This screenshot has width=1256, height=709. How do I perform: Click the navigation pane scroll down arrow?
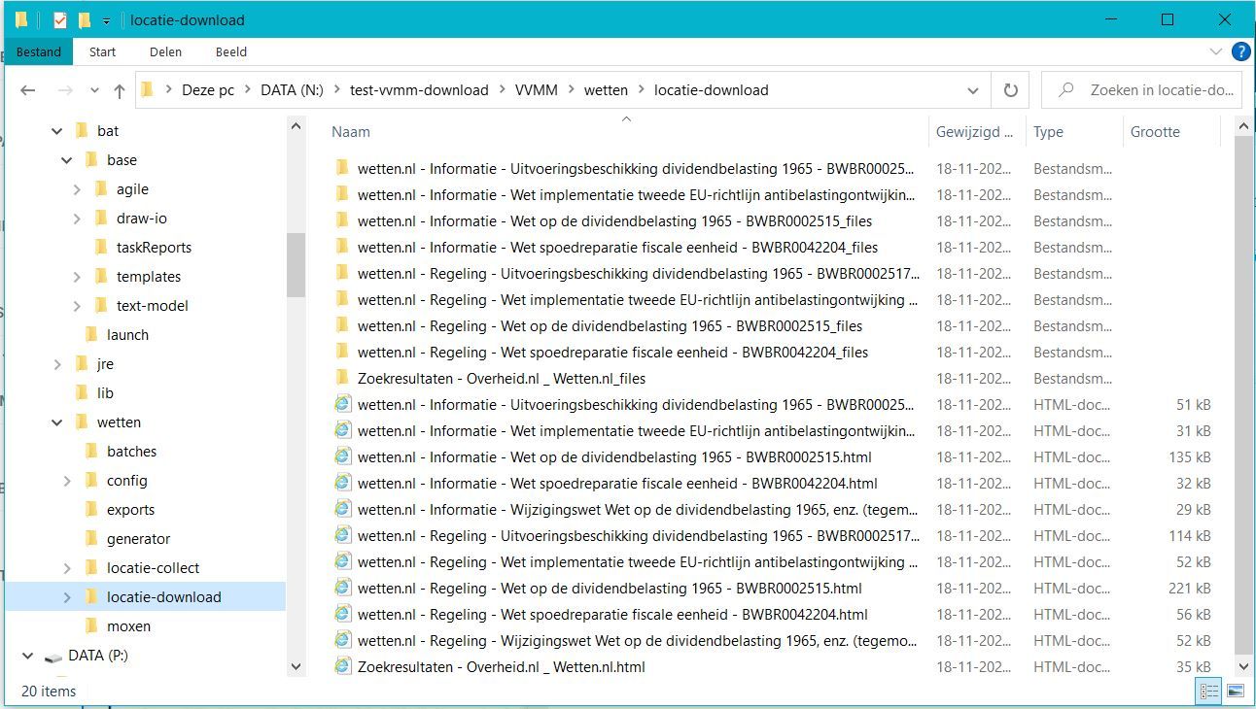(x=297, y=666)
